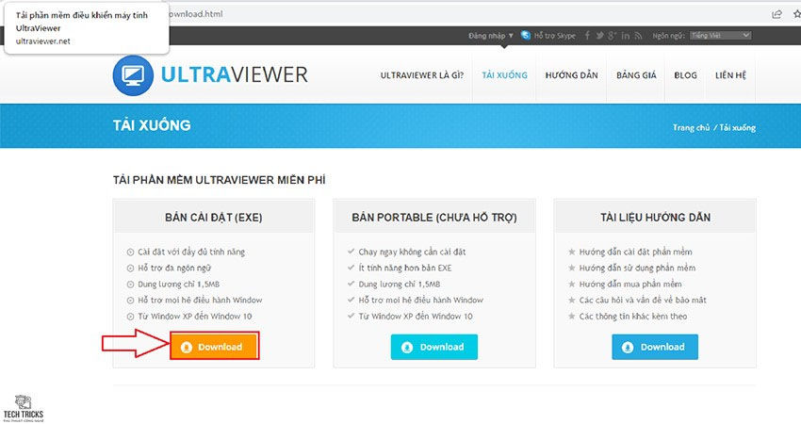
Task: Click the TÀI LIỆU HƯỚNG DẪN heading
Action: coord(656,218)
